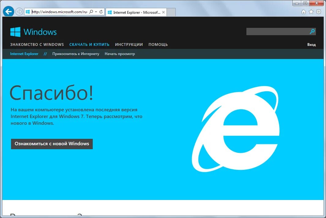Open ПОМОЩЬ menu item

(158, 44)
